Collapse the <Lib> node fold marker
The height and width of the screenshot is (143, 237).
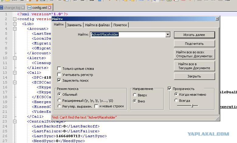15,24
